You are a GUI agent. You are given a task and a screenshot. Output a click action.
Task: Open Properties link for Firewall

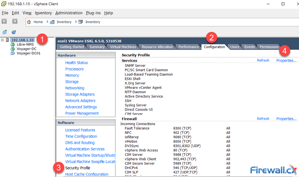(x=286, y=119)
